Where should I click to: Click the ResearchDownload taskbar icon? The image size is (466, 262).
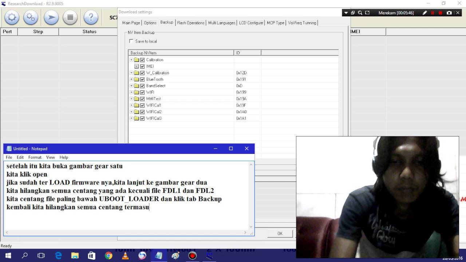(x=209, y=256)
